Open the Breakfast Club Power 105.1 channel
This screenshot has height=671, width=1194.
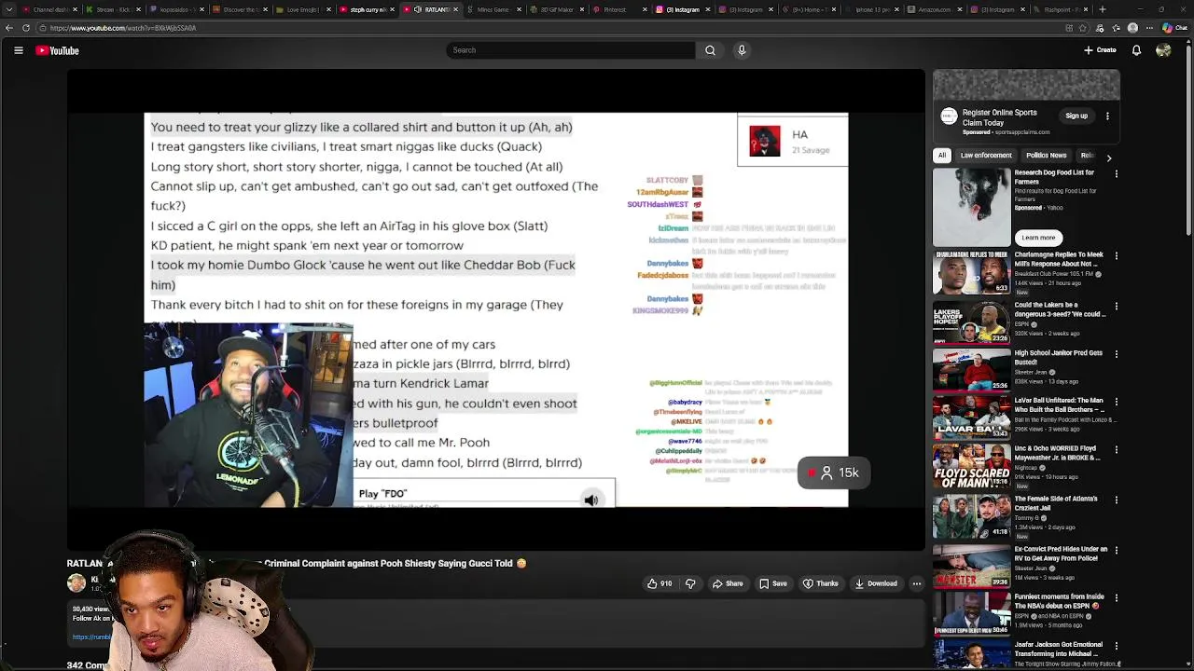click(x=1055, y=274)
